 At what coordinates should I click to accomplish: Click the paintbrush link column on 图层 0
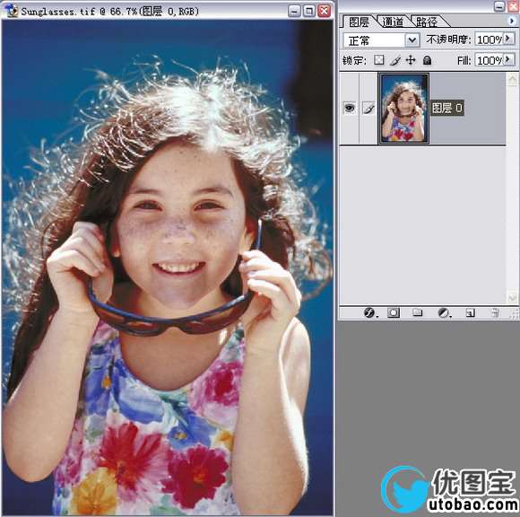[x=368, y=108]
